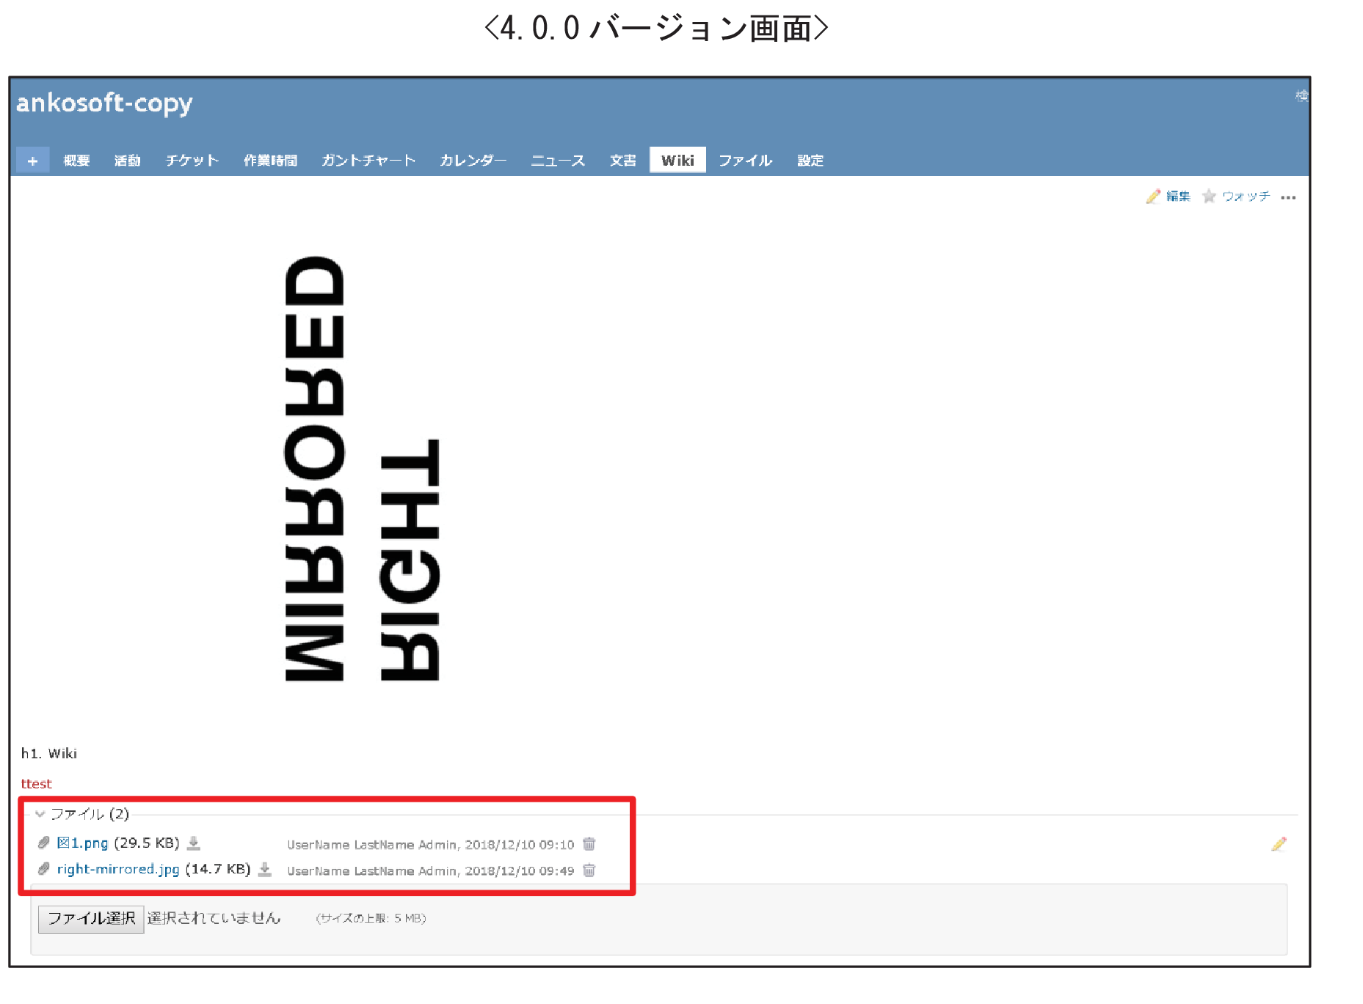The width and height of the screenshot is (1363, 1004).
Task: Switch to the カレンダー tab
Action: coord(473,160)
